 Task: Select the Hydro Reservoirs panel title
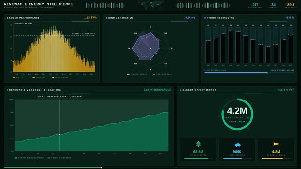click(220, 18)
